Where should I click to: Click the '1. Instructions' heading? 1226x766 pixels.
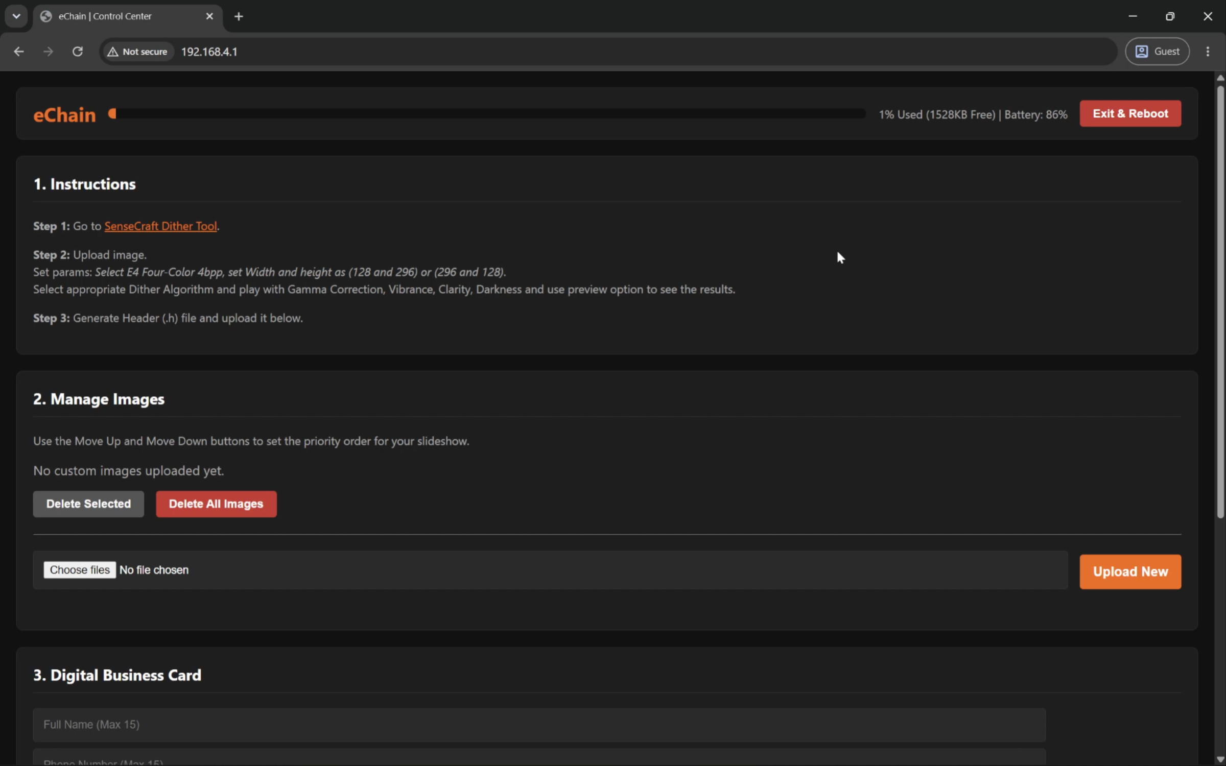tap(84, 184)
